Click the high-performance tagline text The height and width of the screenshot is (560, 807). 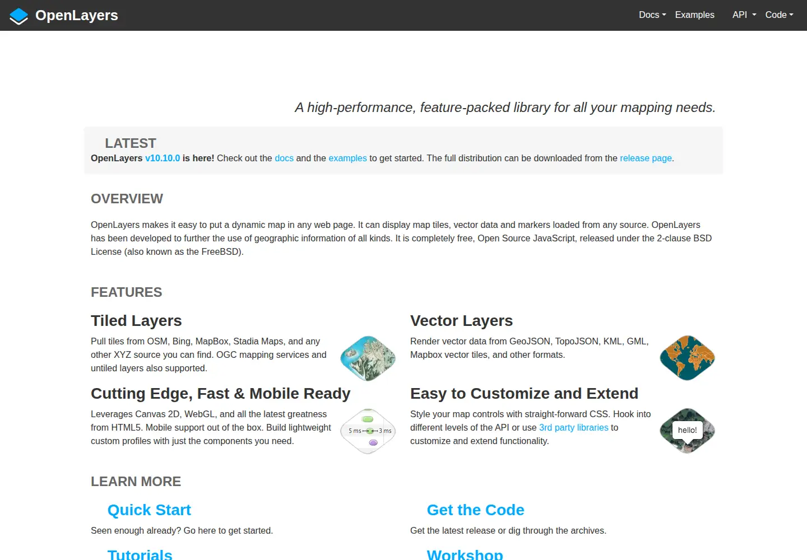[505, 108]
